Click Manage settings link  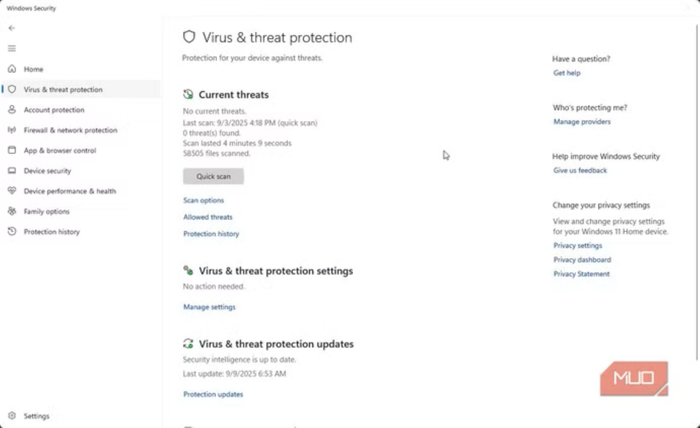209,308
